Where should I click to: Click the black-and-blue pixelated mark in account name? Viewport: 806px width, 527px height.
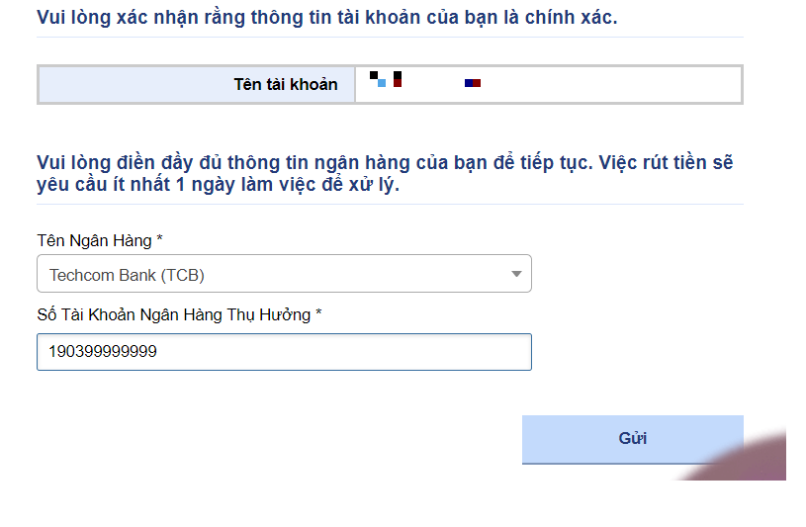tap(378, 78)
